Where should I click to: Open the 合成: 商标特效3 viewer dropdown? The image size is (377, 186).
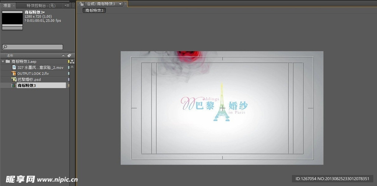pyautogui.click(x=120, y=4)
